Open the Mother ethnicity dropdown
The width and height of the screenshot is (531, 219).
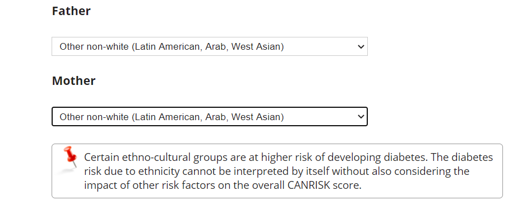tap(210, 117)
